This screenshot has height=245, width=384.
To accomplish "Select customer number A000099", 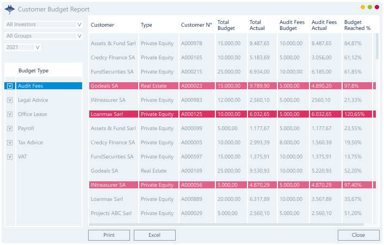I will [x=191, y=128].
